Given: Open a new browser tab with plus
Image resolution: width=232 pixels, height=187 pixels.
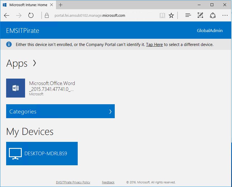Looking at the screenshot, I should click(x=60, y=5).
